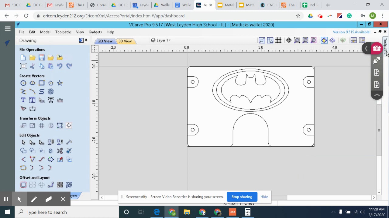Select the Draw Rectangle tool

42,83
